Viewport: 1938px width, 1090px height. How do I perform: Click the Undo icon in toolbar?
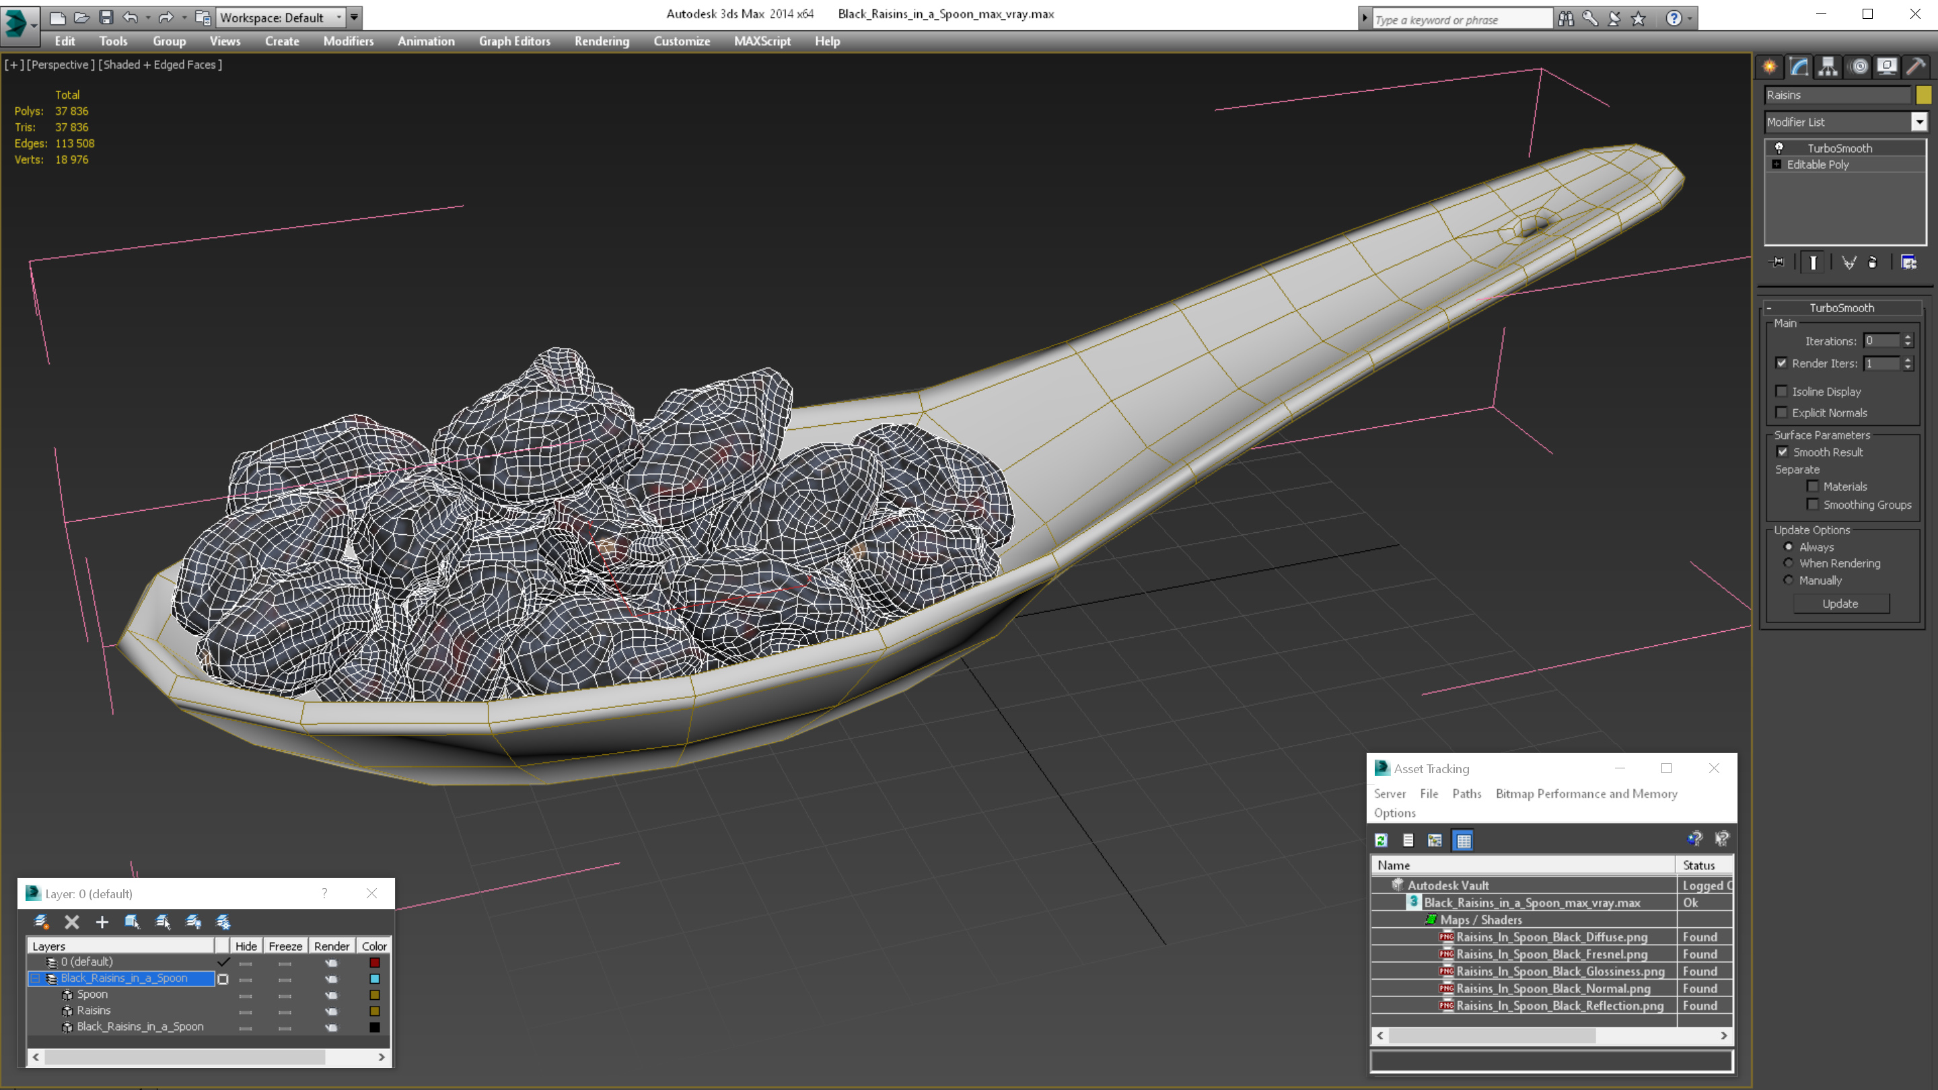coord(132,16)
